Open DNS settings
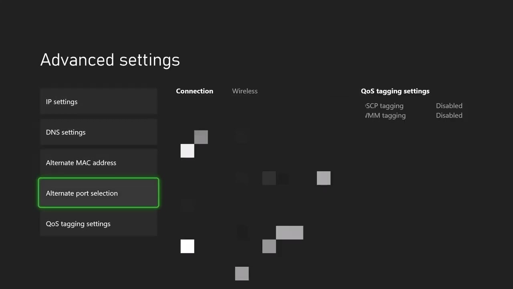The image size is (513, 289). pyautogui.click(x=98, y=132)
